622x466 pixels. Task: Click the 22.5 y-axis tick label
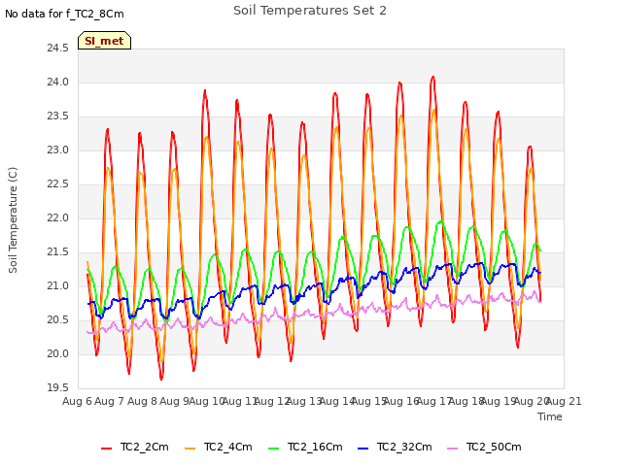58,184
